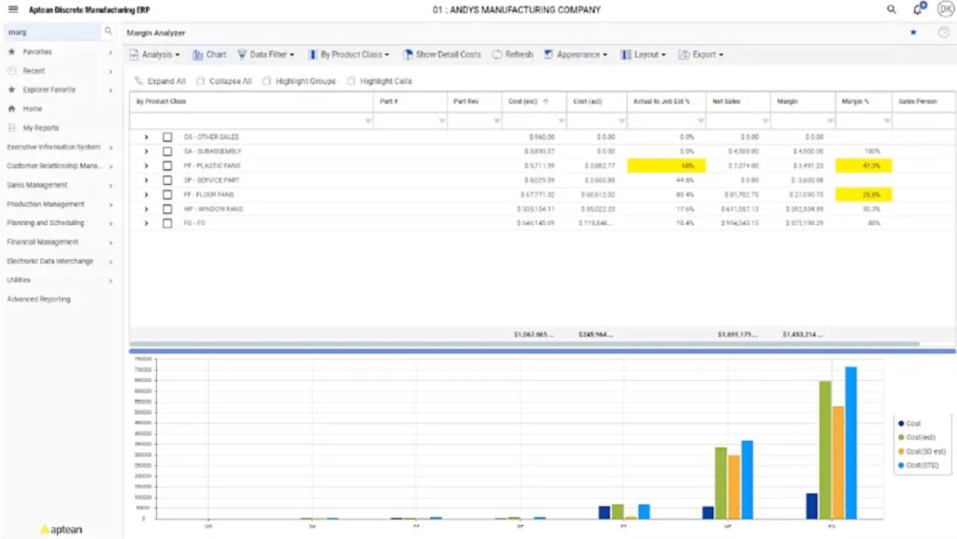
Task: Check the PF - PLASTIC FANS row checkbox
Action: pos(167,166)
